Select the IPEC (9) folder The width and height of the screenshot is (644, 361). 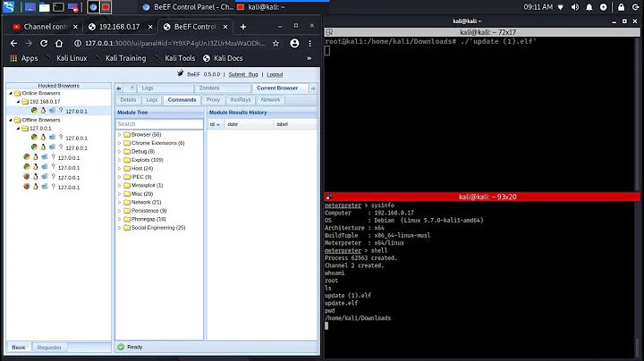[141, 177]
